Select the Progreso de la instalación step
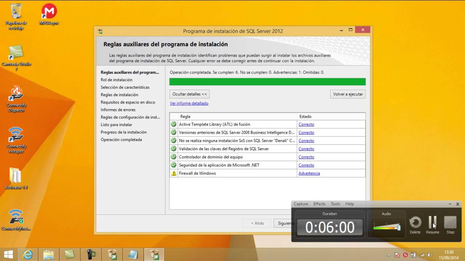 point(124,132)
